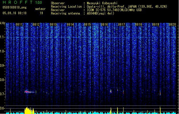Click the HROFFT 1.0.0 title text
The image size is (179, 114).
click(22, 2)
